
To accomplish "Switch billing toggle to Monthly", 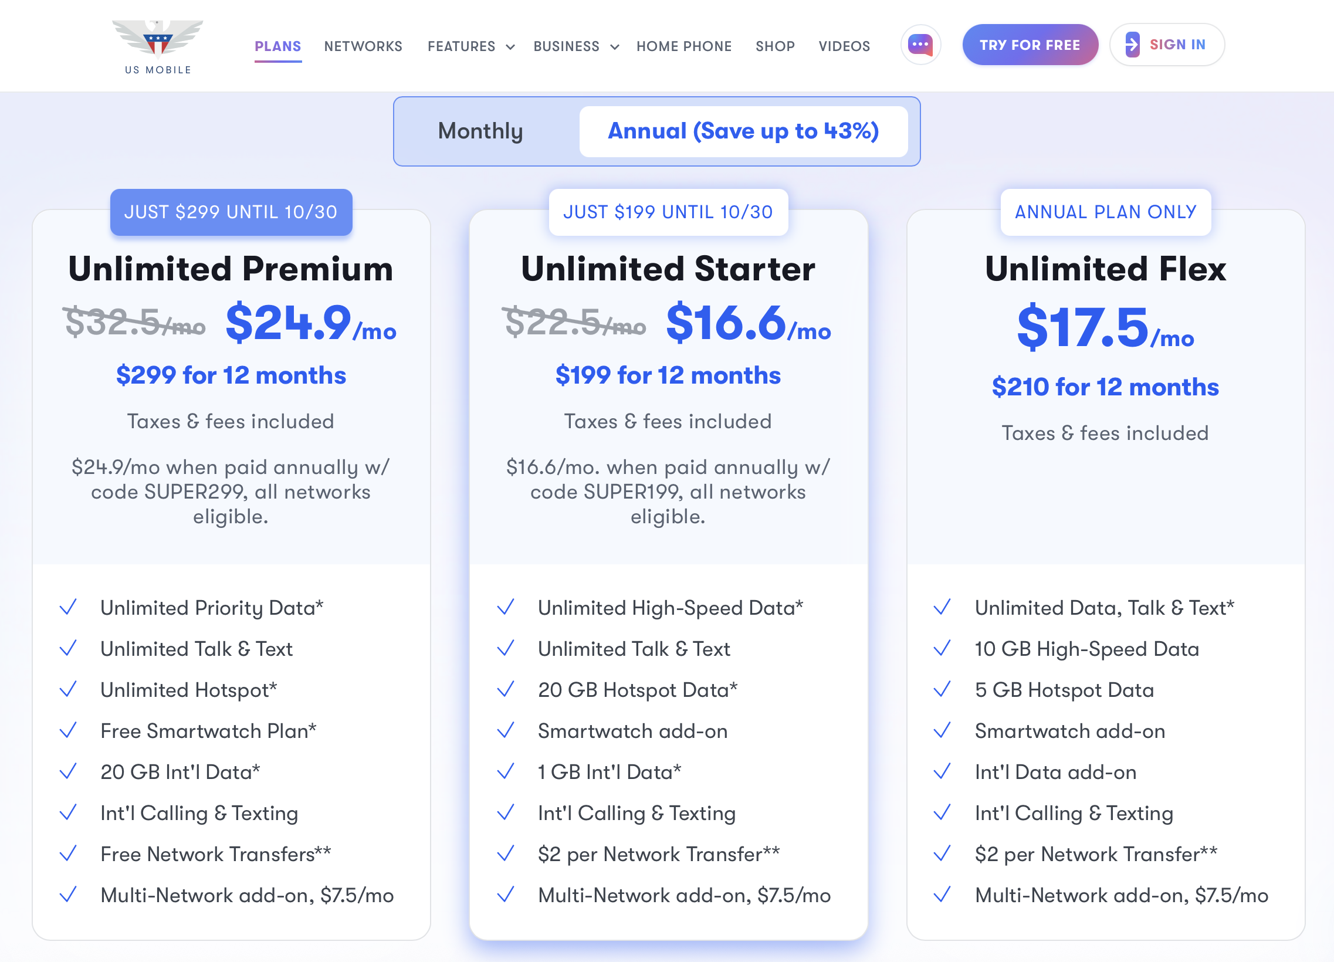I will coord(480,131).
